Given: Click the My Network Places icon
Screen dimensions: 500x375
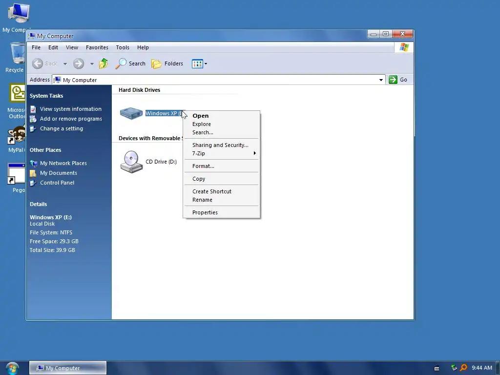Looking at the screenshot, I should tap(33, 164).
